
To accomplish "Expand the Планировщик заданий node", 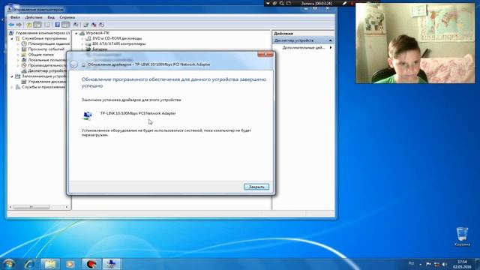I will (18, 43).
